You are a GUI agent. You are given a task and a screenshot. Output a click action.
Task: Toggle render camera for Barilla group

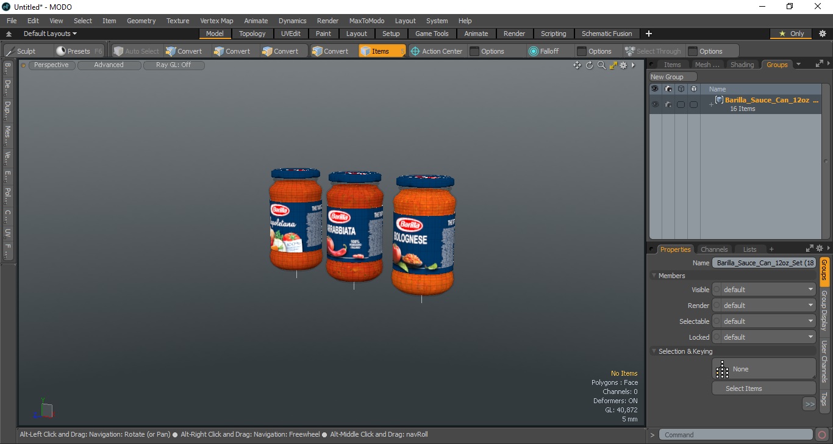668,105
